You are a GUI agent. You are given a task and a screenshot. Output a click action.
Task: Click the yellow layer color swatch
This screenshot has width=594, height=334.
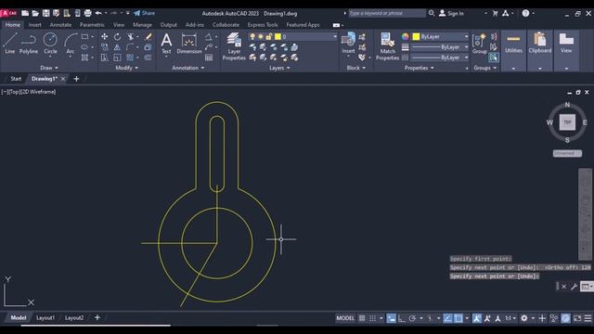pyautogui.click(x=278, y=37)
